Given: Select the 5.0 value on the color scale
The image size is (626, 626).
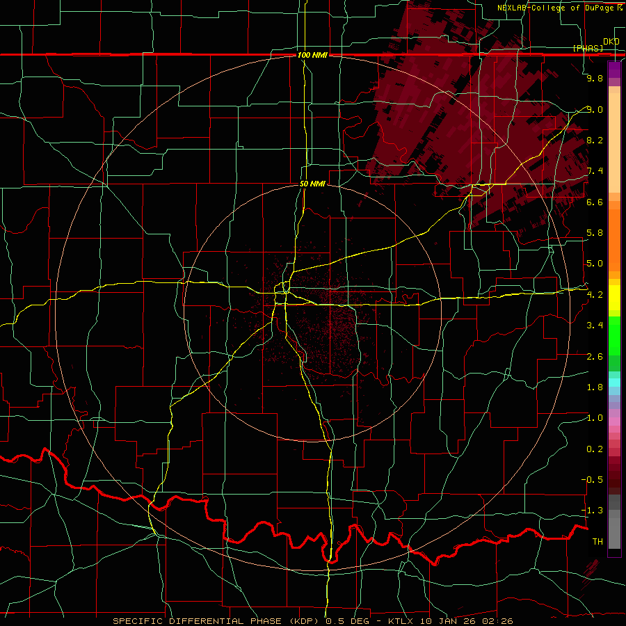Looking at the screenshot, I should click(595, 264).
